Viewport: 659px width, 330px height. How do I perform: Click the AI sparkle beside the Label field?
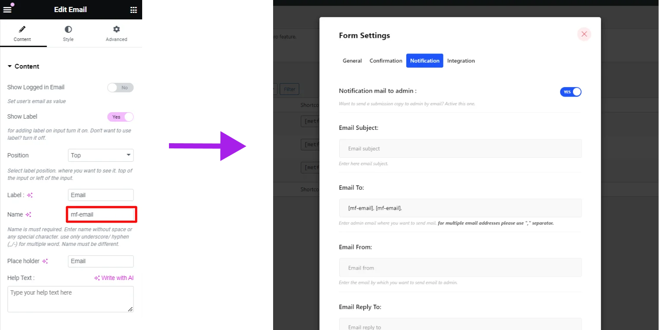tap(30, 195)
